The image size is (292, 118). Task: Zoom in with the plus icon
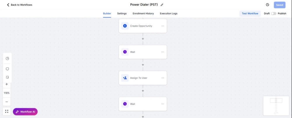[x=7, y=84]
